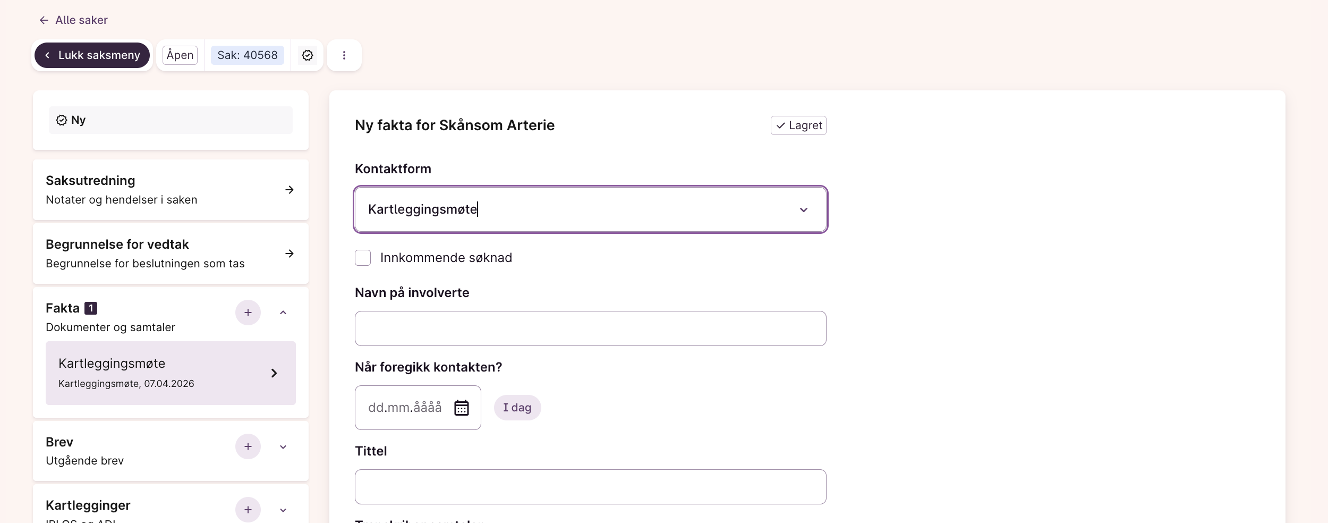Open Saksutredning via its arrow icon

tap(290, 190)
